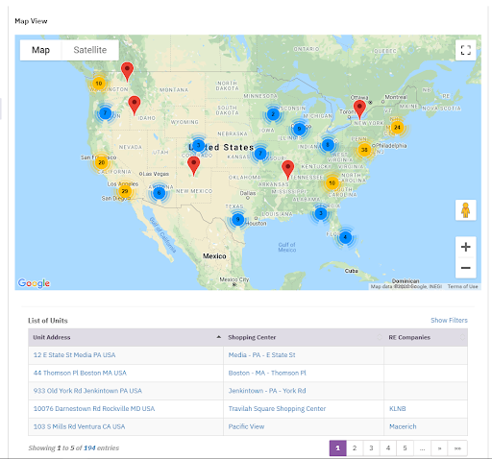
Task: Open the Arizona cluster marked 6
Action: click(159, 193)
